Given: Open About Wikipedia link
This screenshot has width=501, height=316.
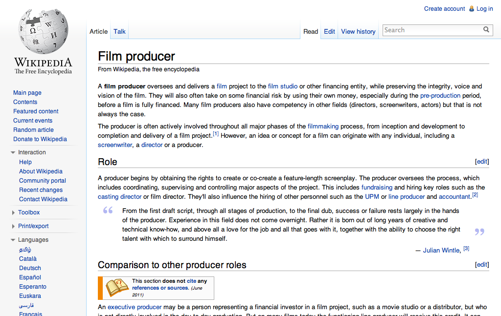Looking at the screenshot, I should (x=41, y=171).
